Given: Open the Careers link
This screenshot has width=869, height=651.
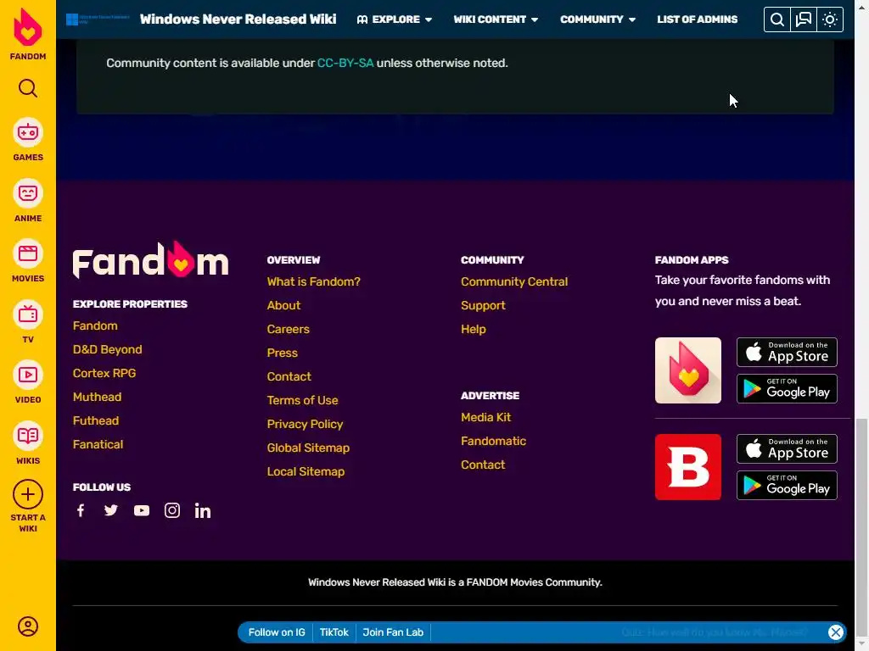Looking at the screenshot, I should click(289, 330).
